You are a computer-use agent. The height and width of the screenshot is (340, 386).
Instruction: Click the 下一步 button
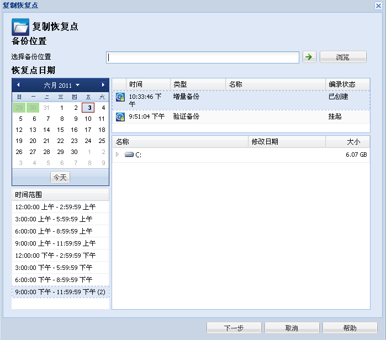[234, 328]
